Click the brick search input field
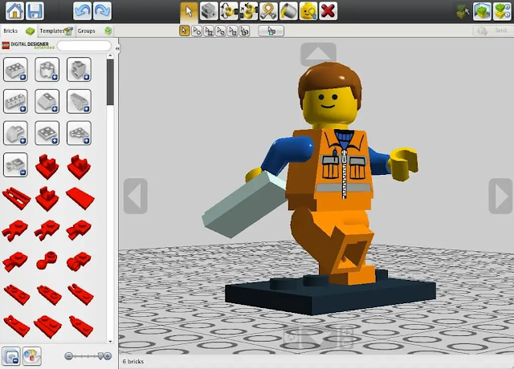Viewport: 514px width, 369px height. 84,46
